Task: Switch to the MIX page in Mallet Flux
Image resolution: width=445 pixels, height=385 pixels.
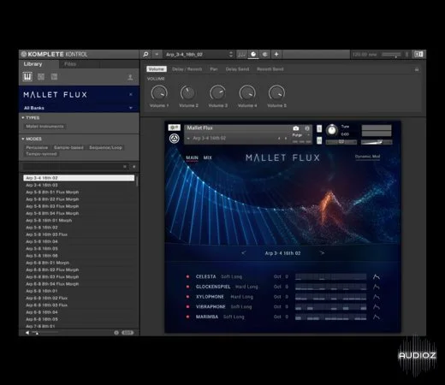Action: coord(208,157)
